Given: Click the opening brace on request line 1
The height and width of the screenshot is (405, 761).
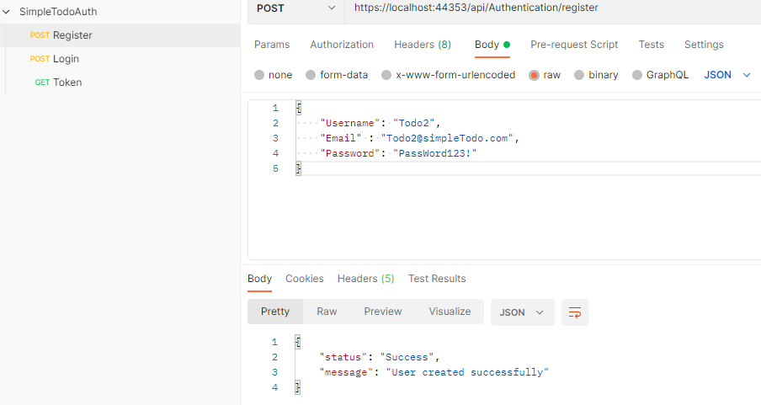Looking at the screenshot, I should click(299, 108).
